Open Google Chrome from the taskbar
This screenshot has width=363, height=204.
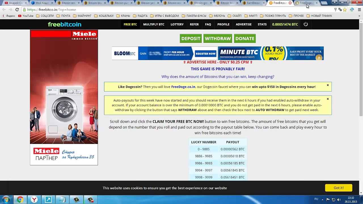click(x=20, y=200)
